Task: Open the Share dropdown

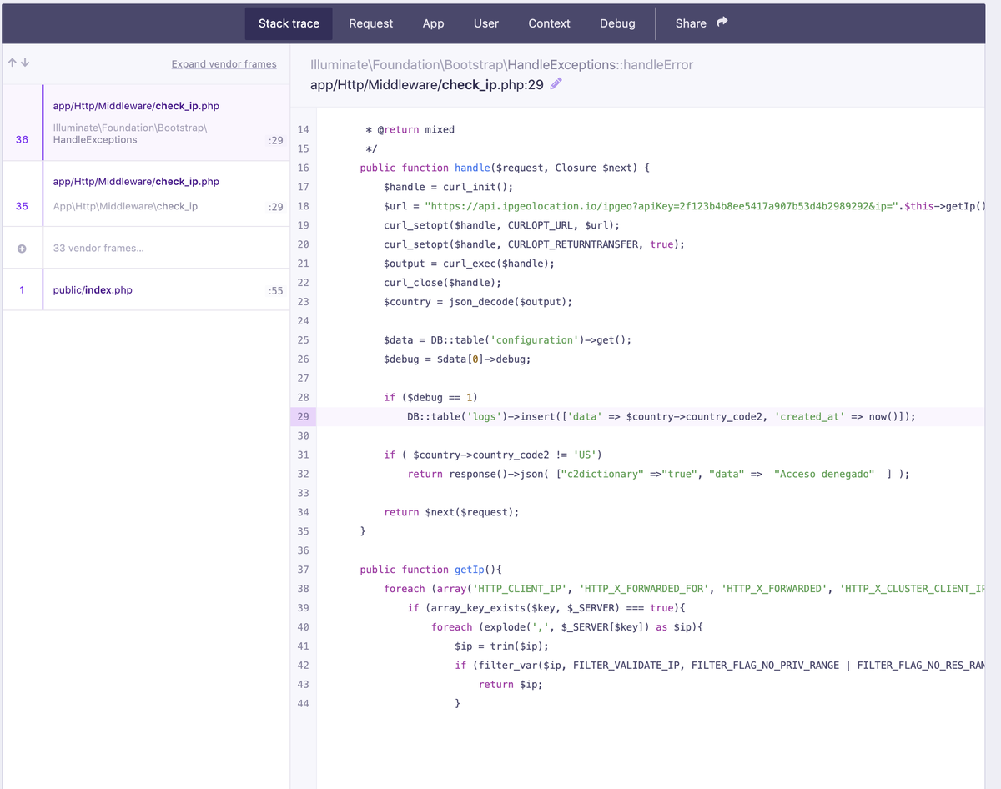Action: (x=702, y=23)
